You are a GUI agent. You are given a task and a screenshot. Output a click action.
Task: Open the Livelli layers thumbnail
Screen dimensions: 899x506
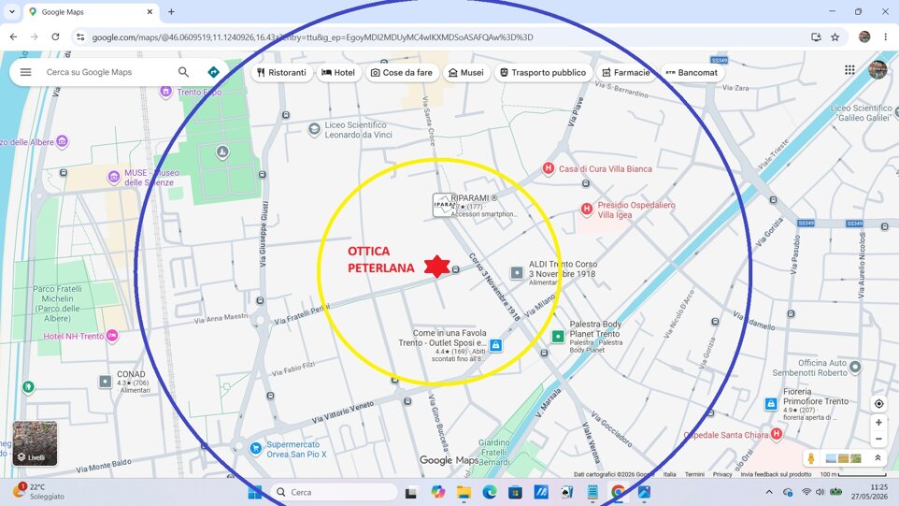point(35,443)
